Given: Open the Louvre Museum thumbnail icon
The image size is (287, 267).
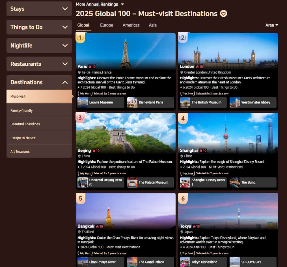Looking at the screenshot, I should tap(83, 102).
